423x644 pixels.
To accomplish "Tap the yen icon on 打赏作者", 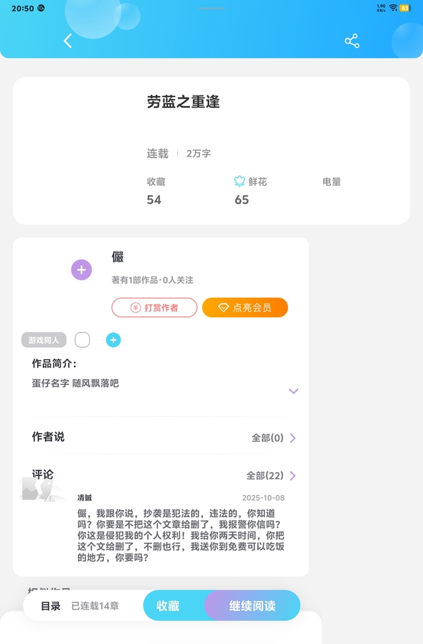I will pyautogui.click(x=135, y=307).
